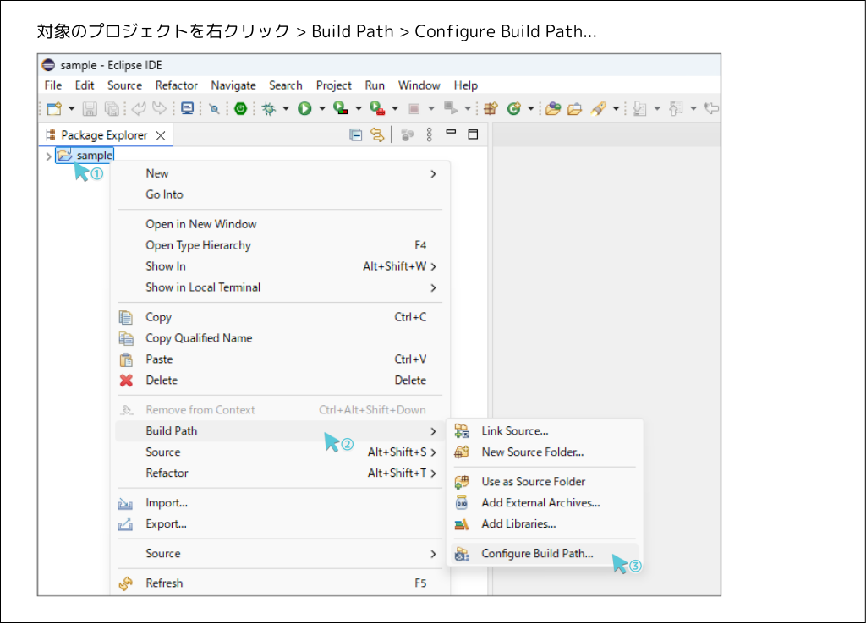
Task: Click the Package Explorer filters icon
Action: click(407, 134)
